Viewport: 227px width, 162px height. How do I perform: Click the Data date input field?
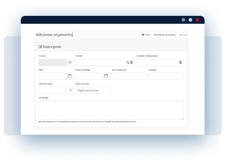pos(52,76)
